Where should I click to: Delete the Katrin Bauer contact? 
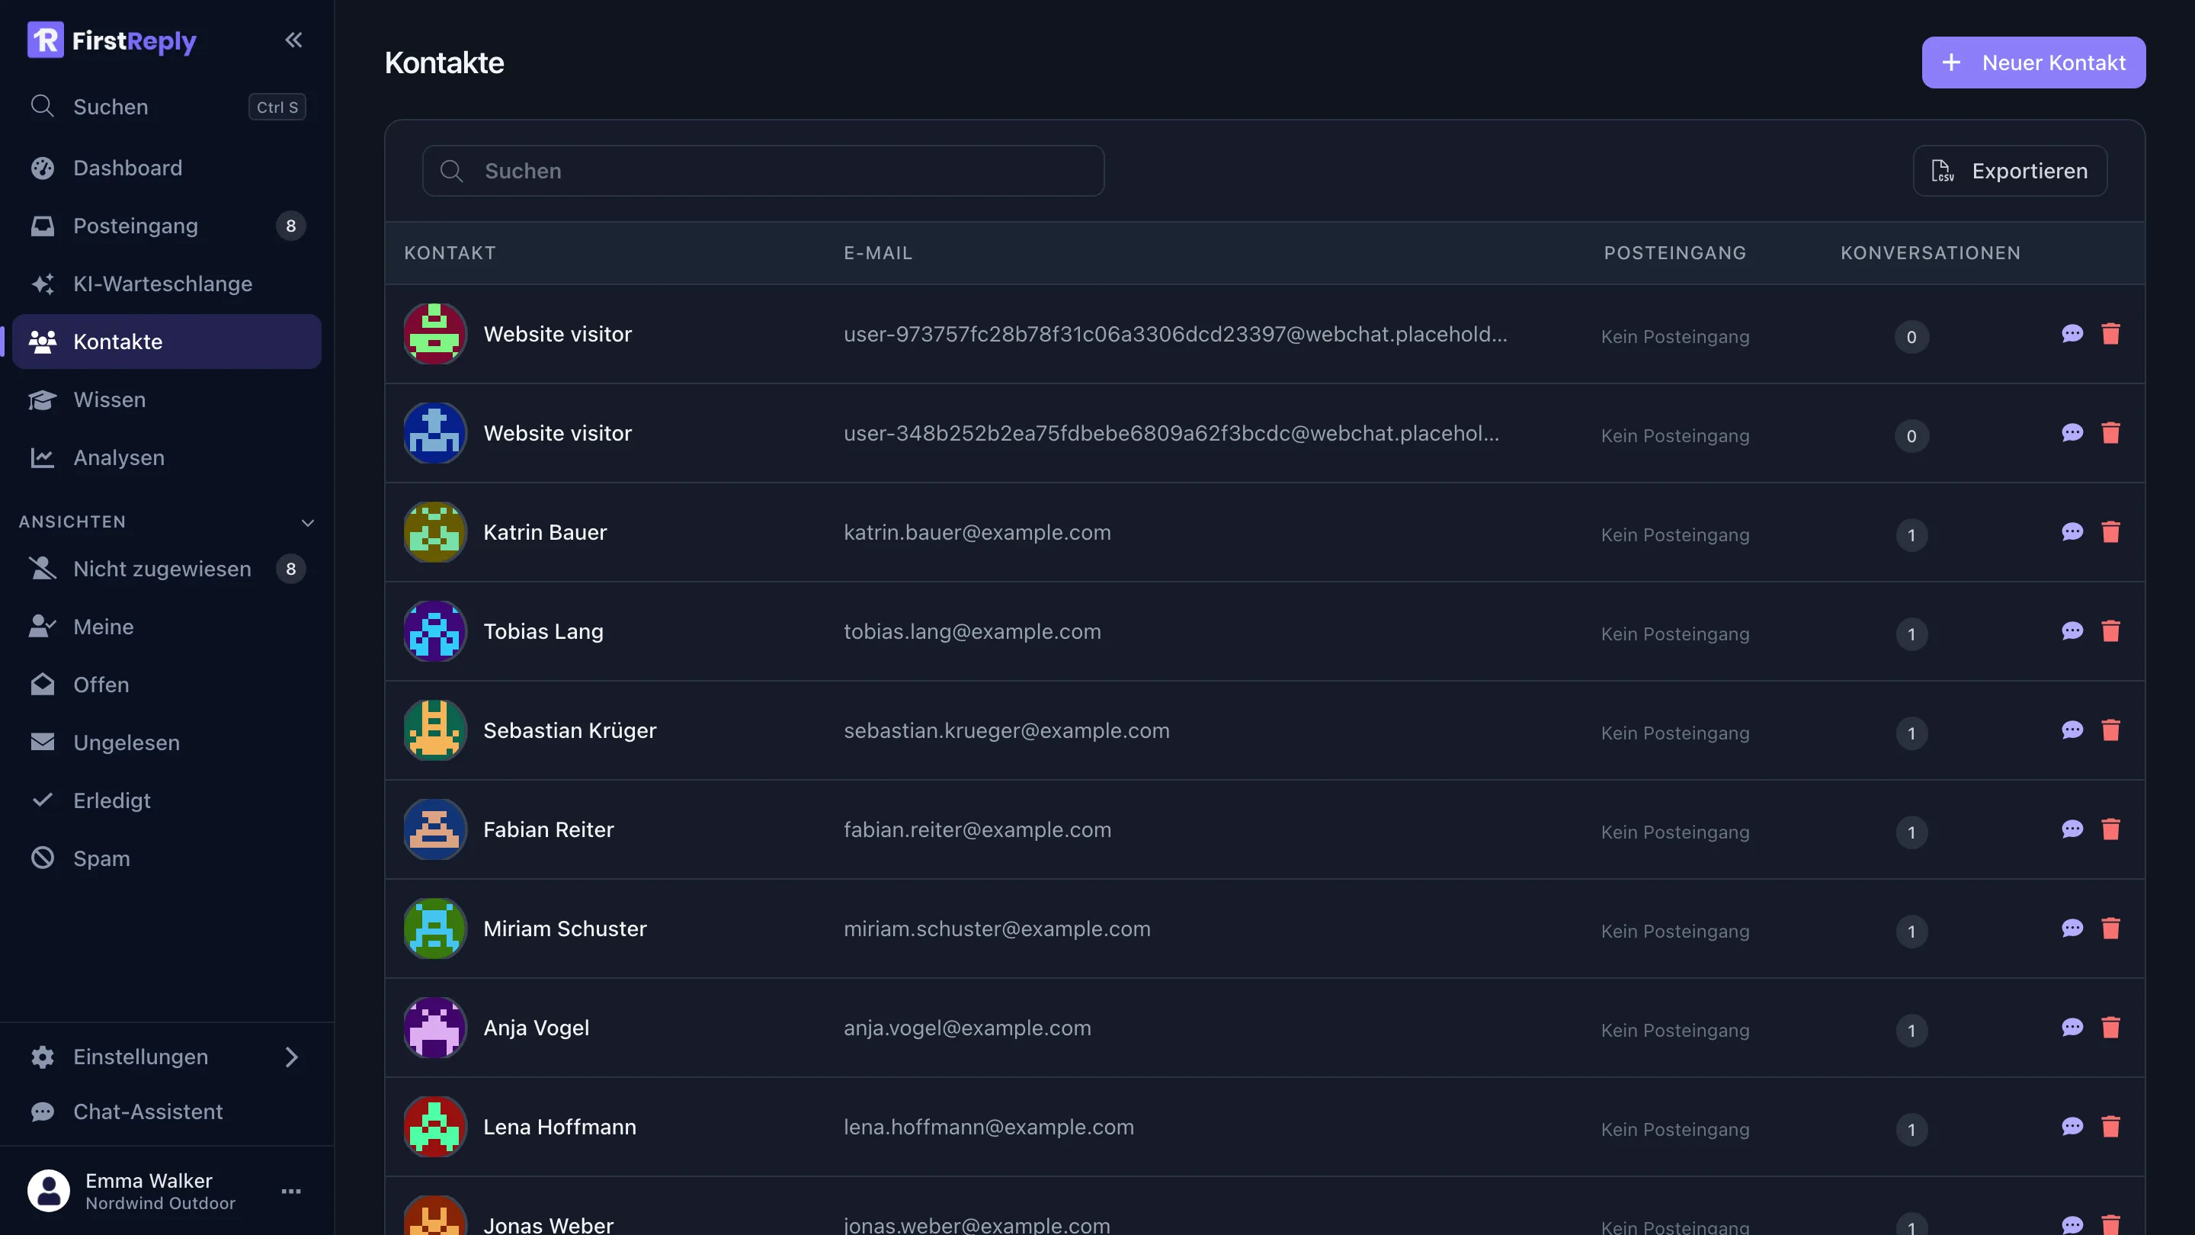(x=2110, y=532)
